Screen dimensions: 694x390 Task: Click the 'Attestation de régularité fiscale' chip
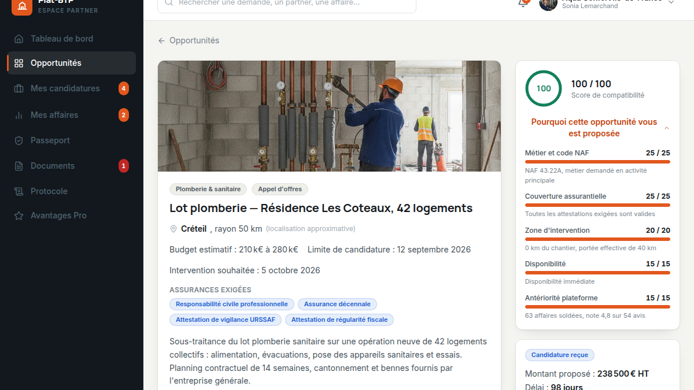[339, 320]
